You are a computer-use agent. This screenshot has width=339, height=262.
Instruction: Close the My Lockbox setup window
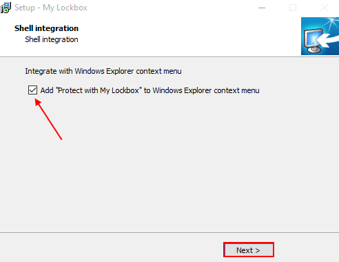click(325, 8)
